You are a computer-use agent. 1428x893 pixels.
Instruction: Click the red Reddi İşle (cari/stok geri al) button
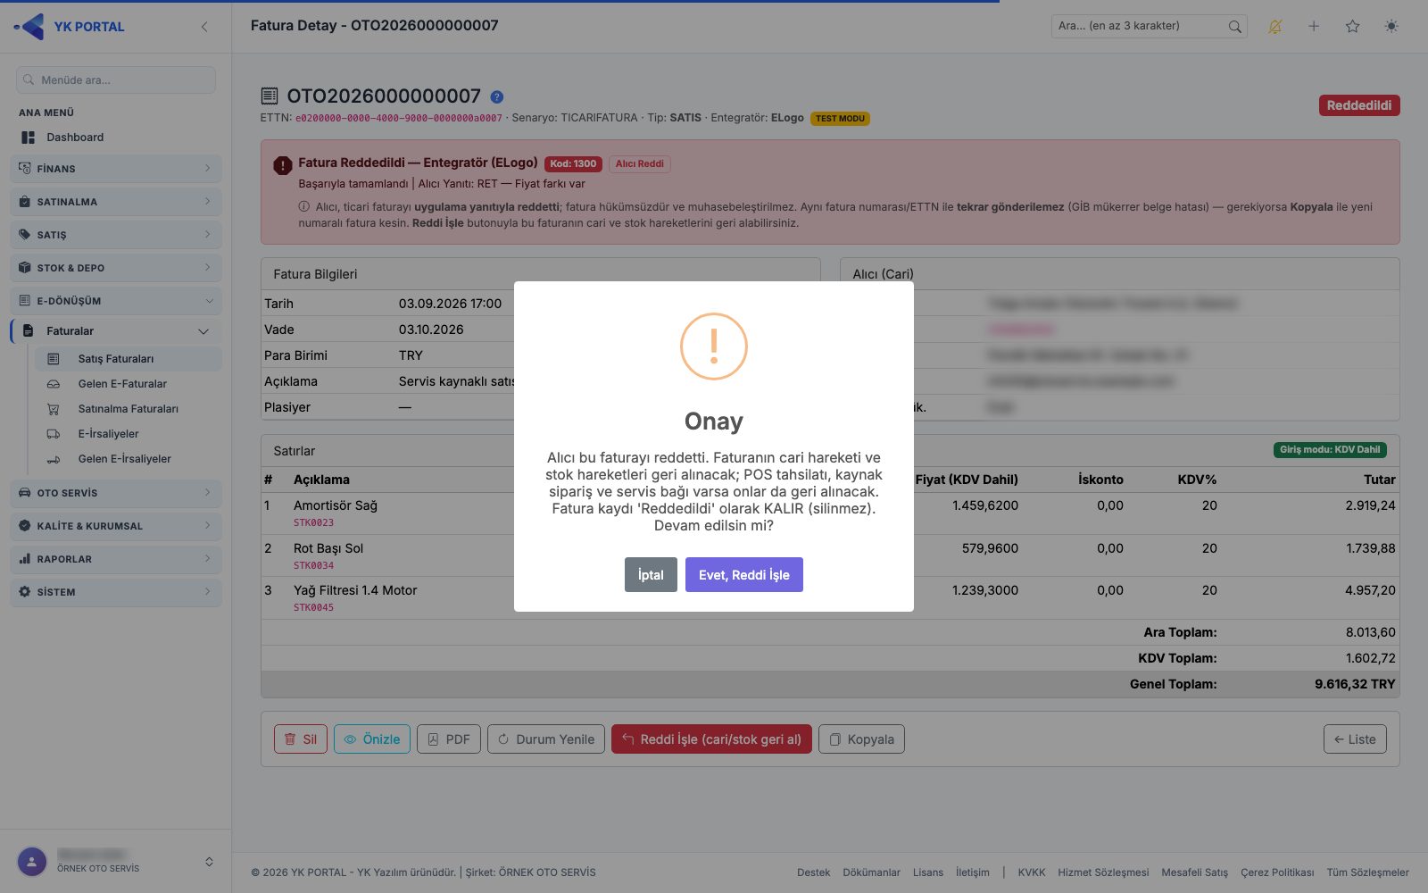[711, 739]
